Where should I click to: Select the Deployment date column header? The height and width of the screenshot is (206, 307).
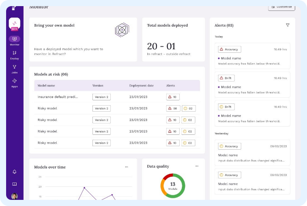(x=141, y=86)
